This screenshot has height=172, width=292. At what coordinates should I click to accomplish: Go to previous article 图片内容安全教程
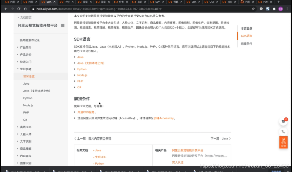pyautogui.click(x=93, y=139)
